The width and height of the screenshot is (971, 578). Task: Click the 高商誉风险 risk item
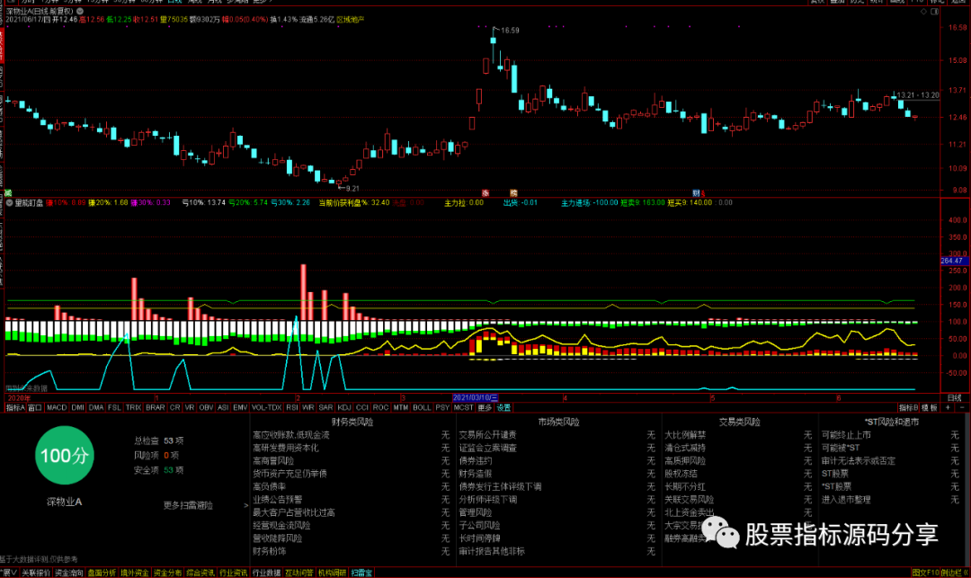coord(273,460)
